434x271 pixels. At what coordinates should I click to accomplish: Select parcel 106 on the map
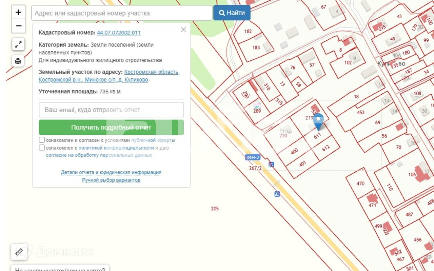(412, 175)
